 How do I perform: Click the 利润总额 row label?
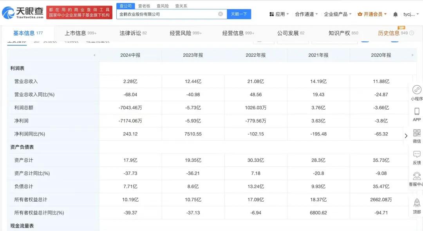[24, 108]
